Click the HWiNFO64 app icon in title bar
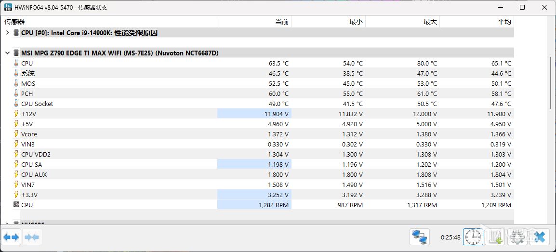This screenshot has height=252, width=556. [9, 8]
